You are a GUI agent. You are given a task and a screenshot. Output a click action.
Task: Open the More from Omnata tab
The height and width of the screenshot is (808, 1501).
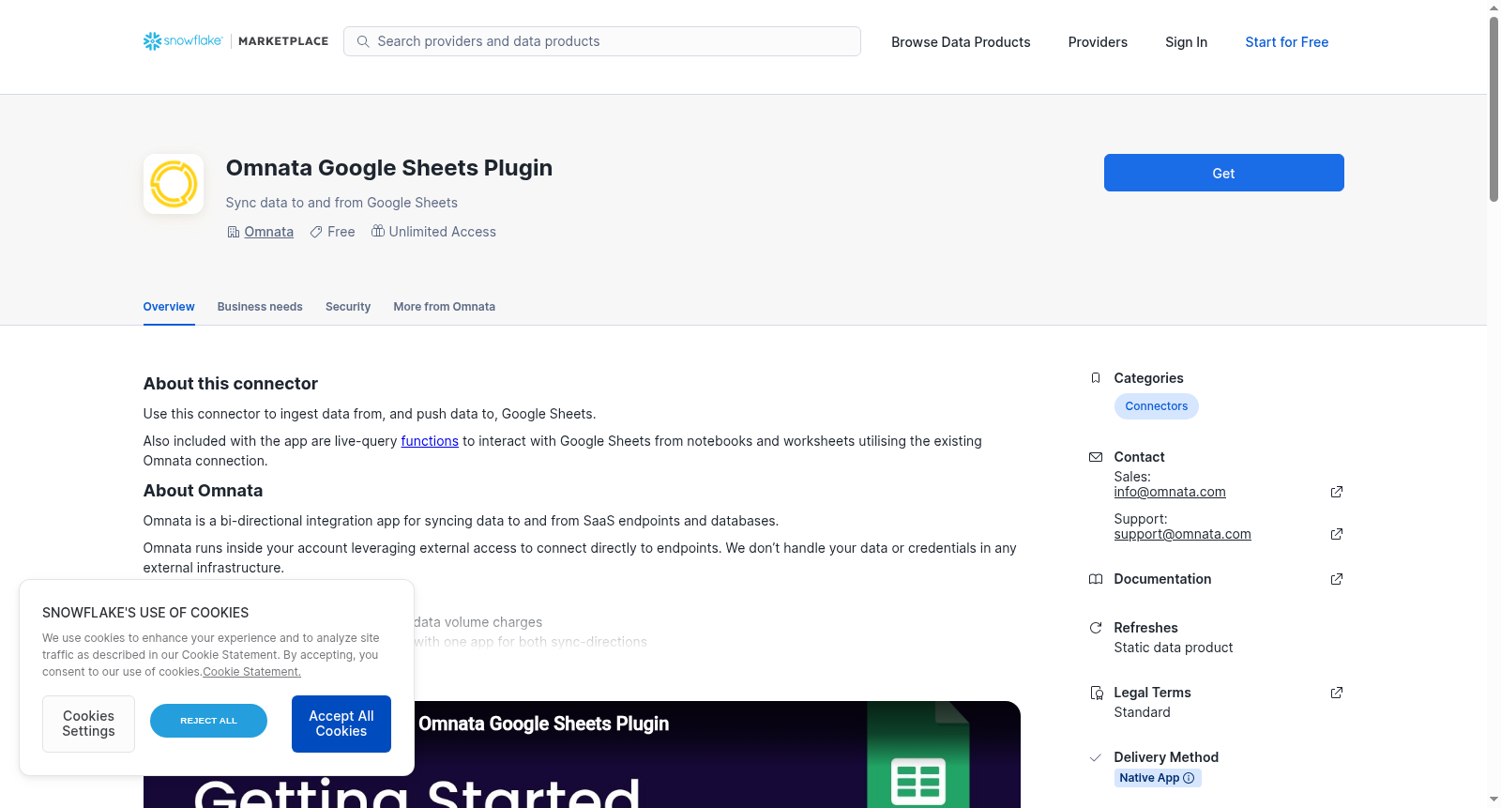point(445,307)
